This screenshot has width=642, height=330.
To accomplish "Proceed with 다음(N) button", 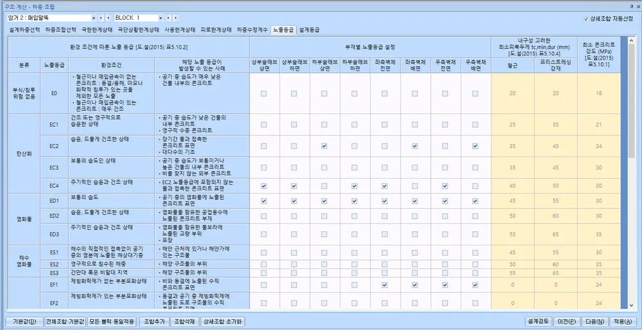I will [x=595, y=322].
